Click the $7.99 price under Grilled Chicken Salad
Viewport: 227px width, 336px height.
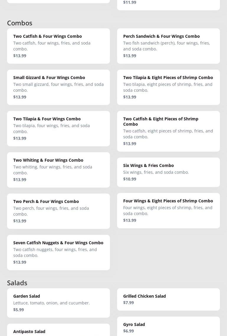point(129,302)
